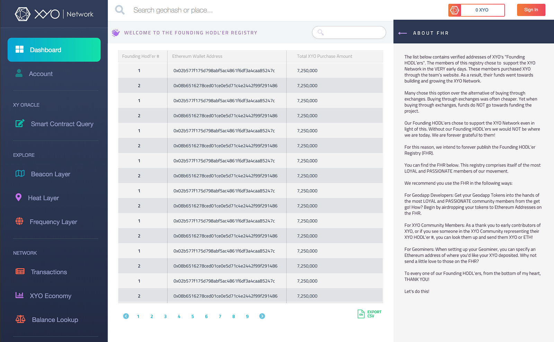Click the waving hand icon in registry header
The image size is (554, 342).
pyautogui.click(x=116, y=33)
